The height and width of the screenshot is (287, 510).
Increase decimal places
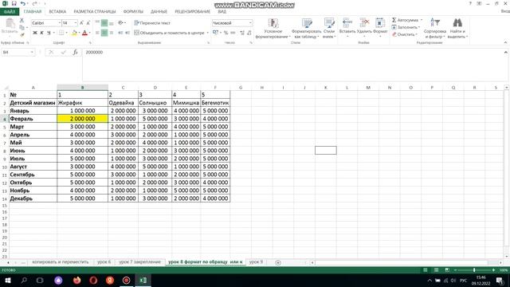pos(242,33)
